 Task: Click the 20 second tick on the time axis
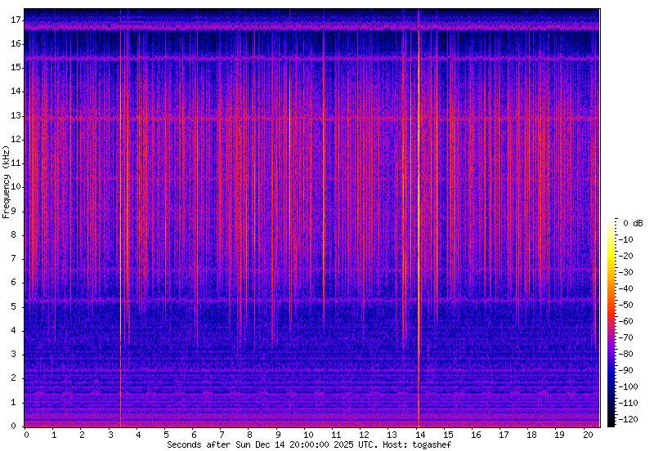point(587,435)
